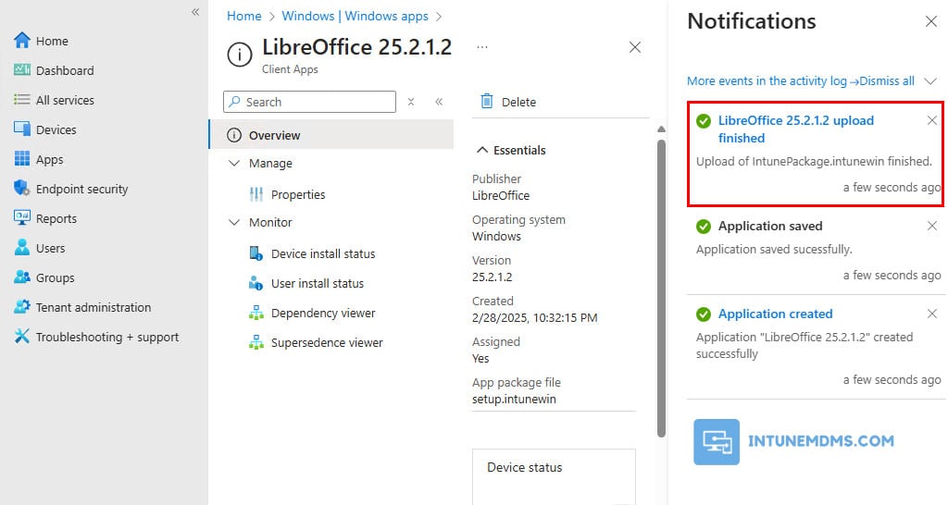The image size is (948, 505).
Task: Click the Overview info icon
Action: (x=234, y=135)
